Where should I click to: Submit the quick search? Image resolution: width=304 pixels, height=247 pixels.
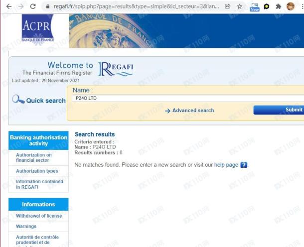coord(279,110)
